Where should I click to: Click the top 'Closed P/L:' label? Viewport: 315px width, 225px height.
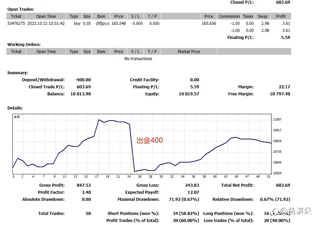tap(242, 2)
